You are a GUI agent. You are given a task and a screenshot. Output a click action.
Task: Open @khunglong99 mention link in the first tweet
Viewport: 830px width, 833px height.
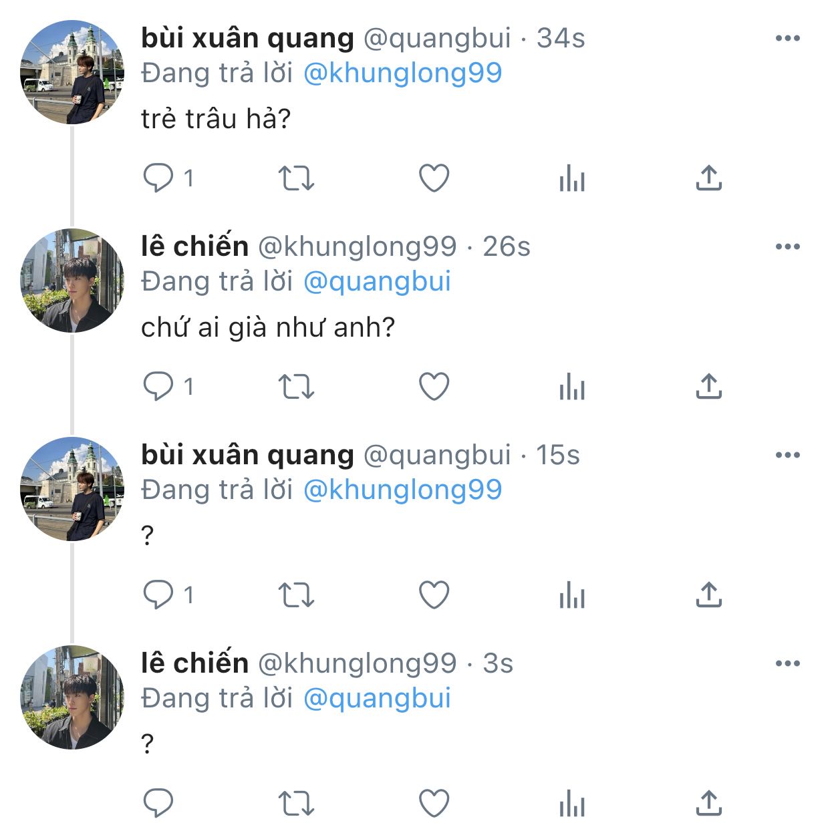402,73
